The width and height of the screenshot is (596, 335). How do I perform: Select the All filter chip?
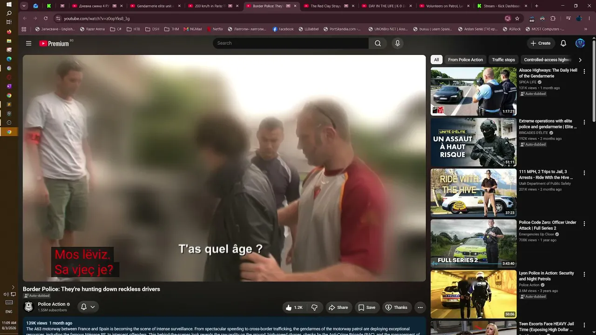click(x=436, y=60)
